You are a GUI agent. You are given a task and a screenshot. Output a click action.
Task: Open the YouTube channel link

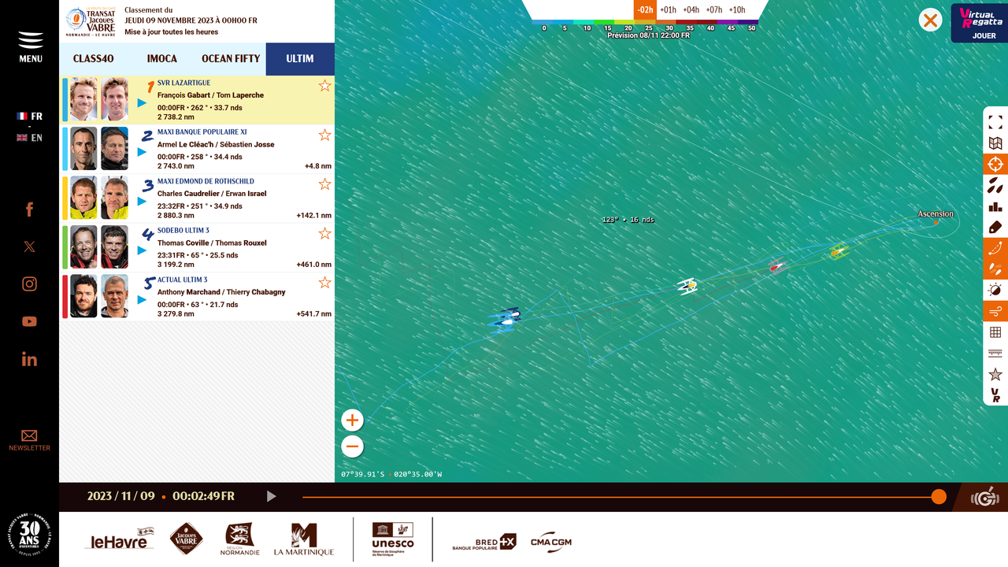click(29, 321)
